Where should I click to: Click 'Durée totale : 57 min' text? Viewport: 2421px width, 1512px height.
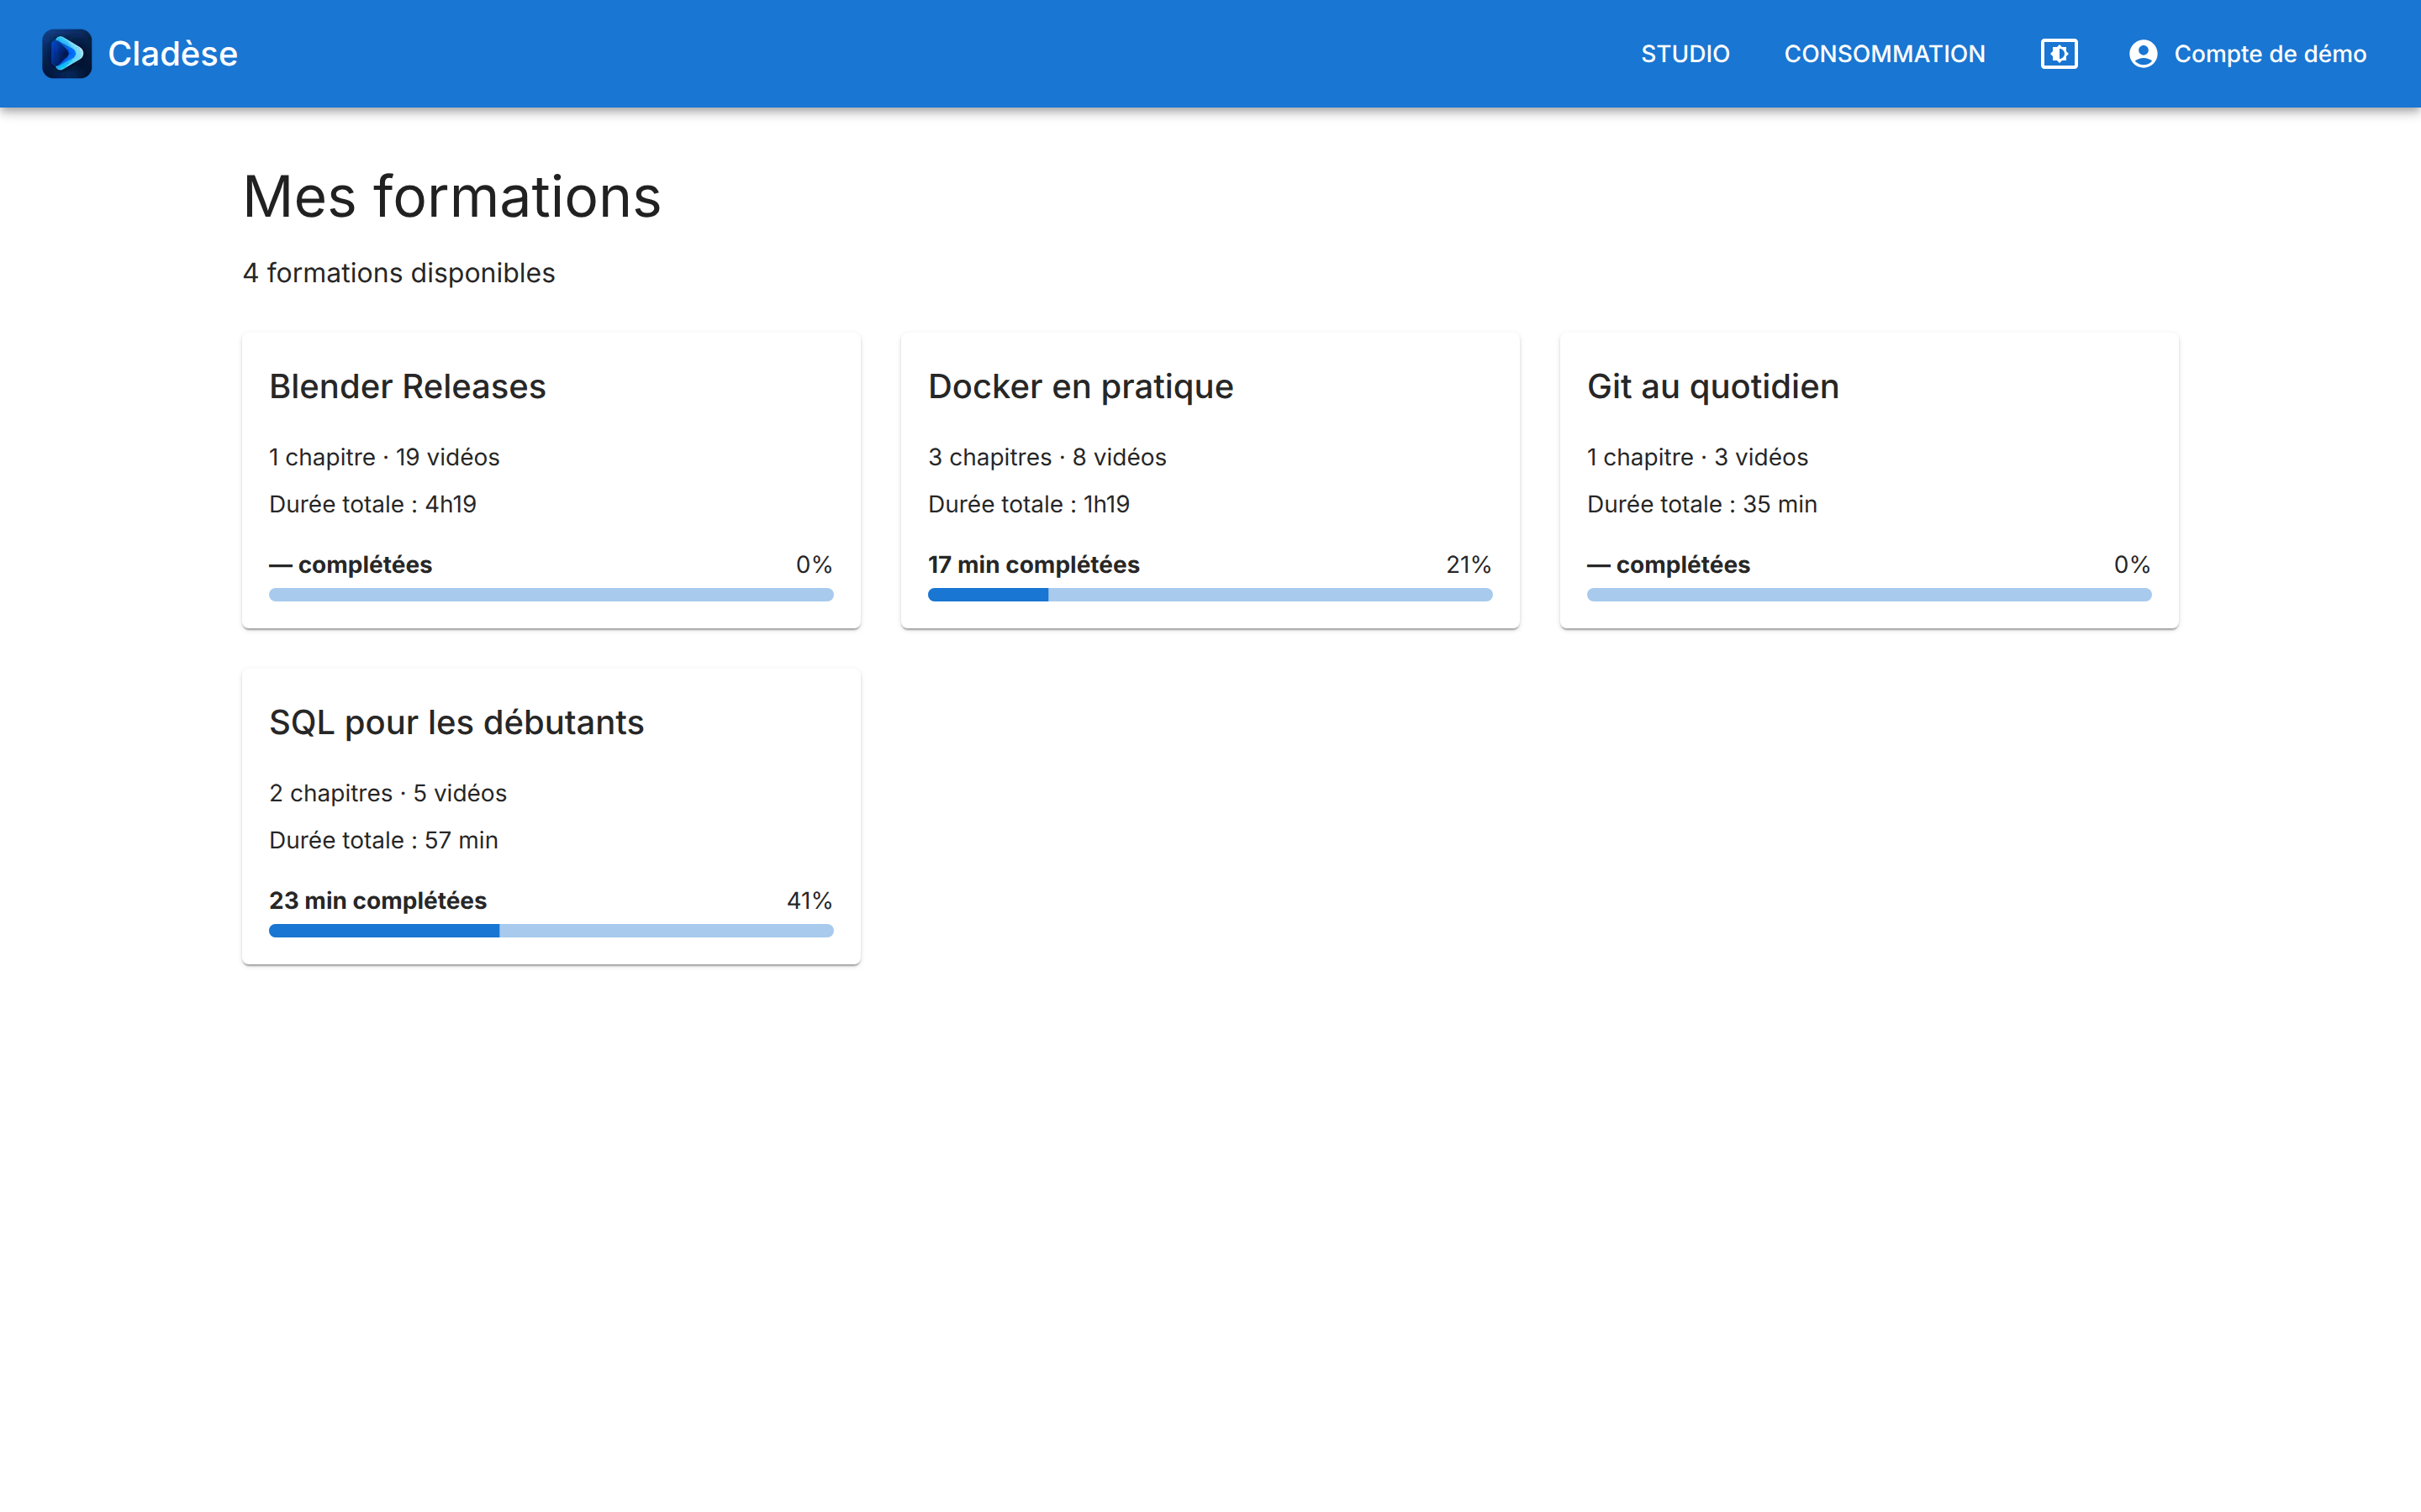(383, 840)
